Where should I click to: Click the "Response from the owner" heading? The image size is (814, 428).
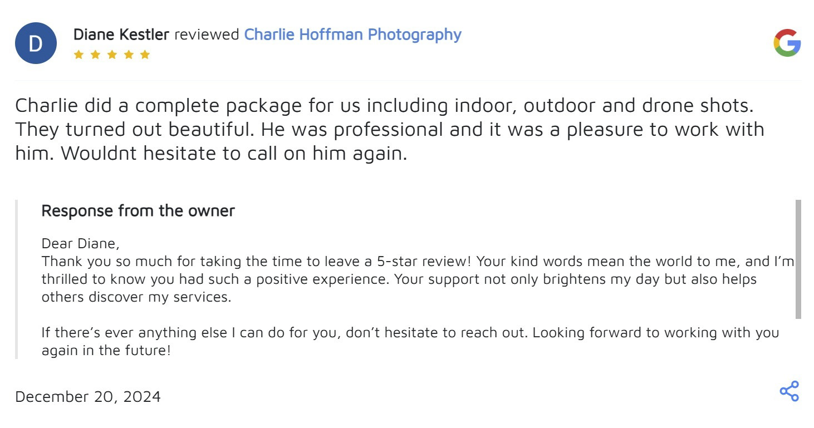click(x=138, y=211)
